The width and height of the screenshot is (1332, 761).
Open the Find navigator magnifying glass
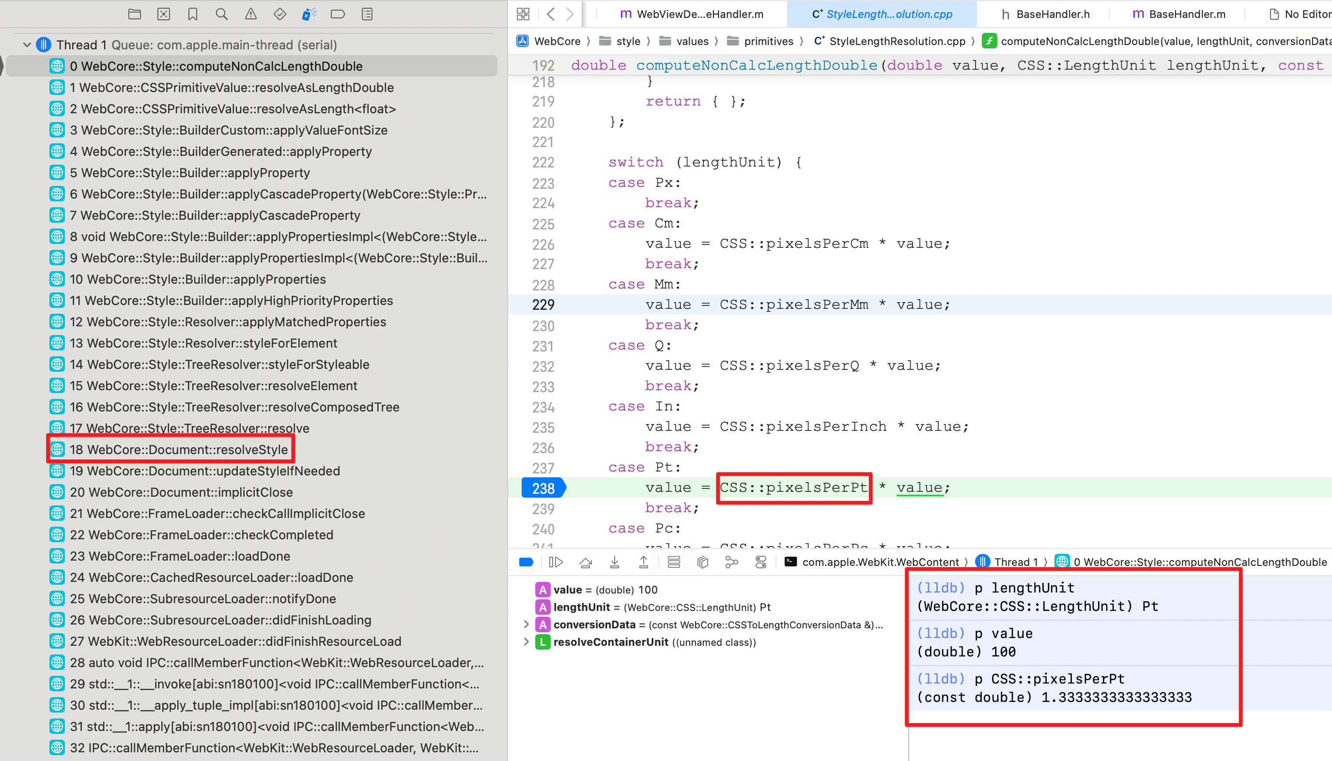pos(221,14)
